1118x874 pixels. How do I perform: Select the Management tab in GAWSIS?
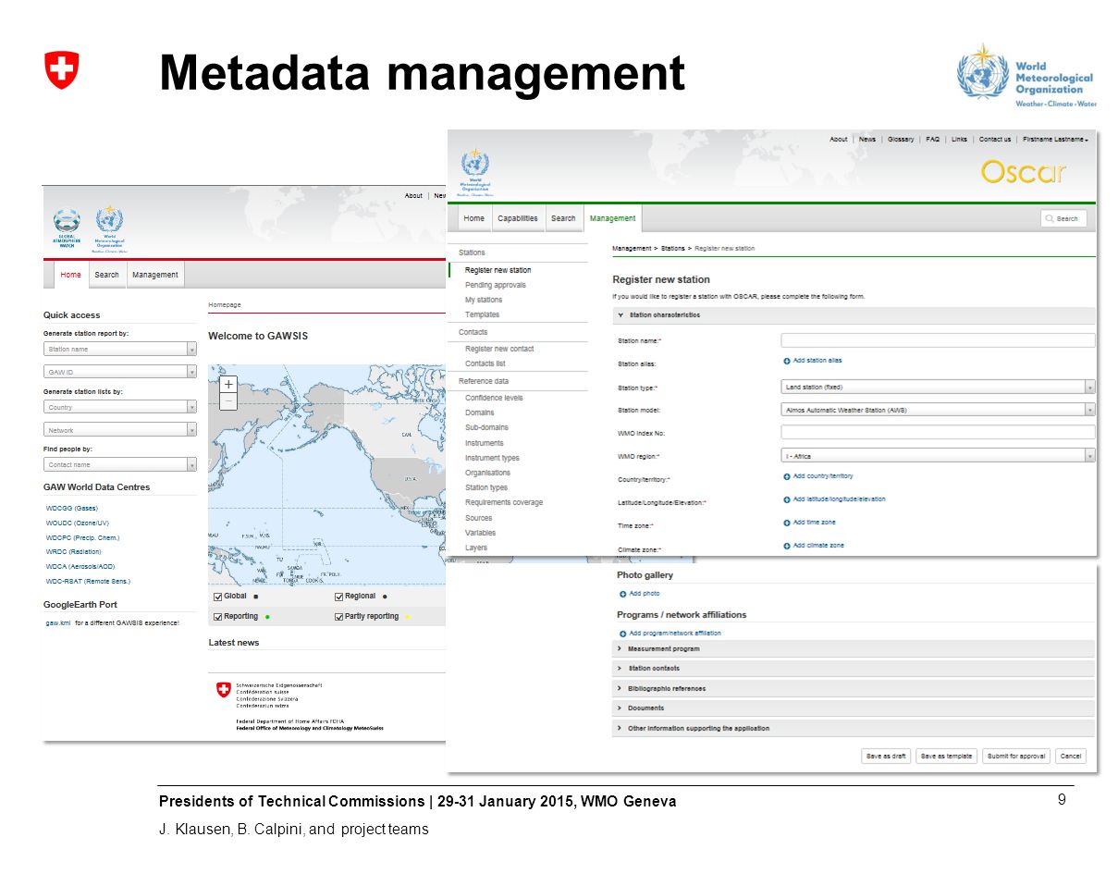154,275
